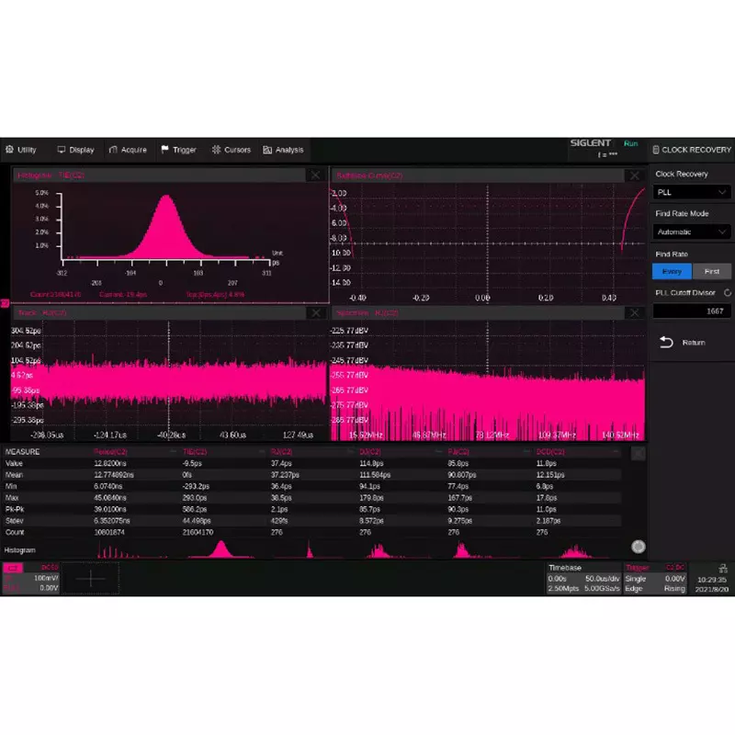Open the Acquire menu
Image resolution: width=735 pixels, height=735 pixels.
[128, 150]
